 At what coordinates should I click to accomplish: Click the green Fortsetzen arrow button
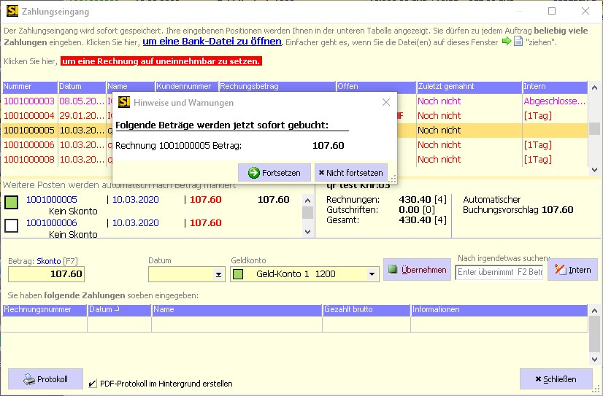(274, 173)
